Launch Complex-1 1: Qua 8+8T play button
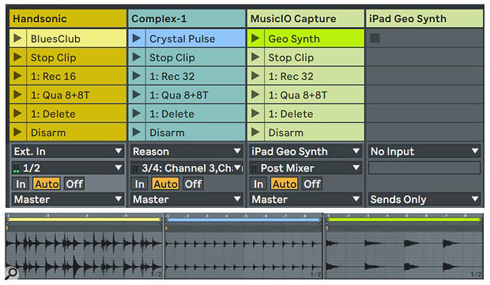490x285 pixels. pyautogui.click(x=137, y=95)
